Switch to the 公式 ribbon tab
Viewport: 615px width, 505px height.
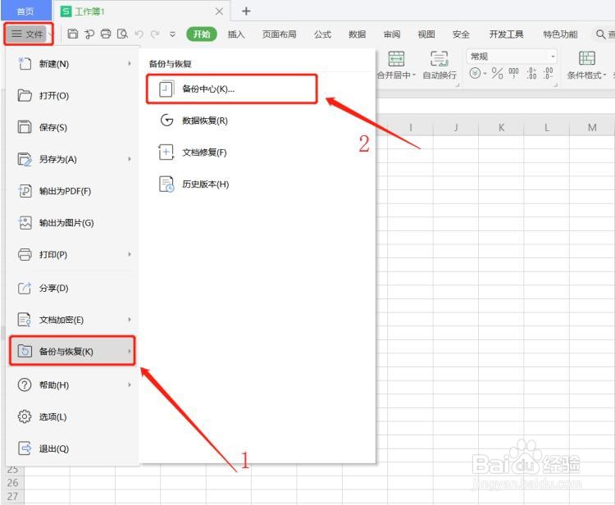tap(323, 34)
